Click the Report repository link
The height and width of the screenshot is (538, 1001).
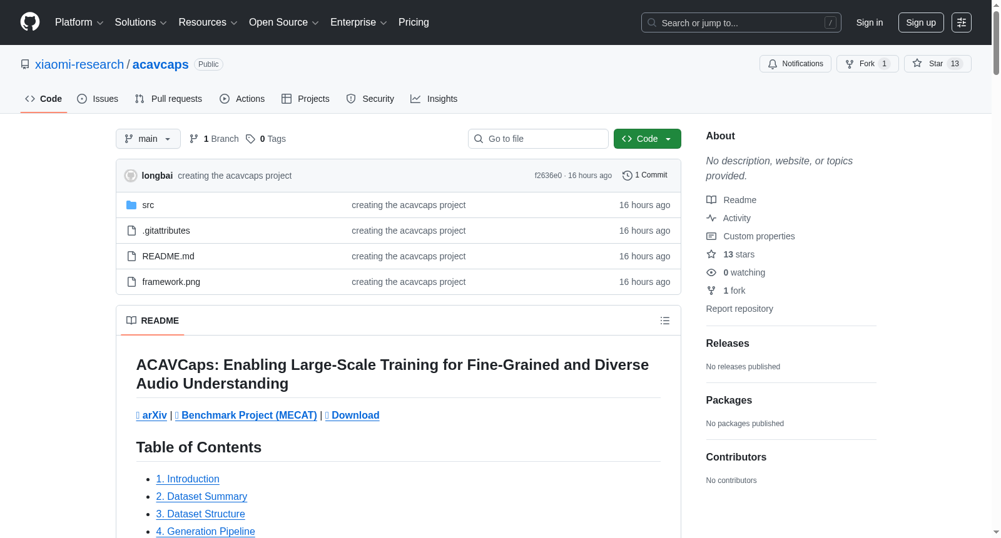coord(739,309)
